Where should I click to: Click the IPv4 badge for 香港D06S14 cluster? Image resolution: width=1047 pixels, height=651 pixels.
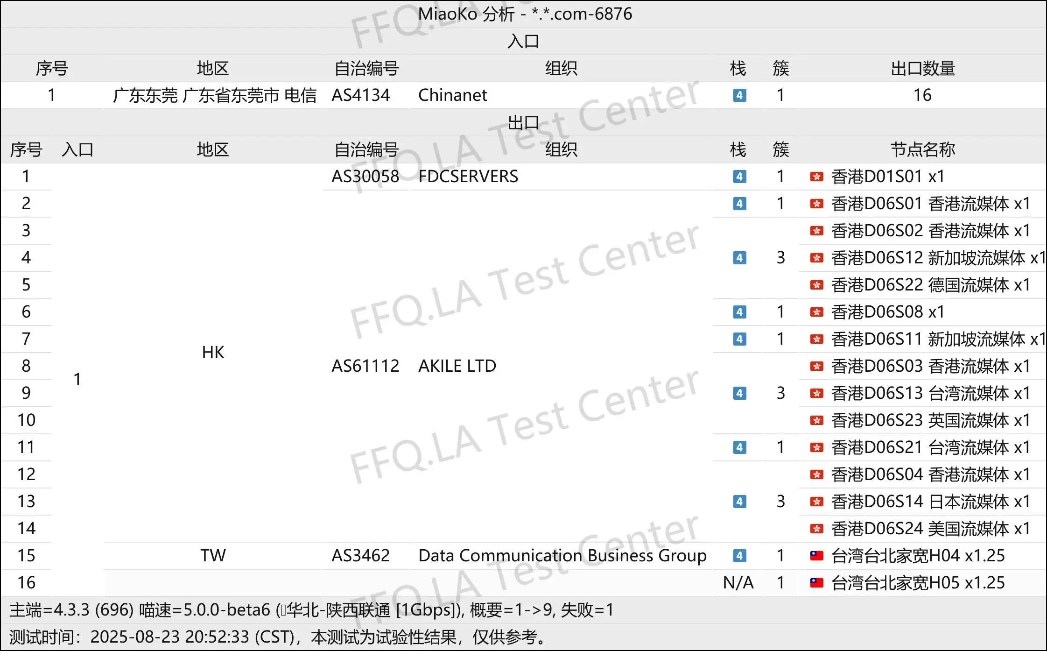[x=739, y=502]
